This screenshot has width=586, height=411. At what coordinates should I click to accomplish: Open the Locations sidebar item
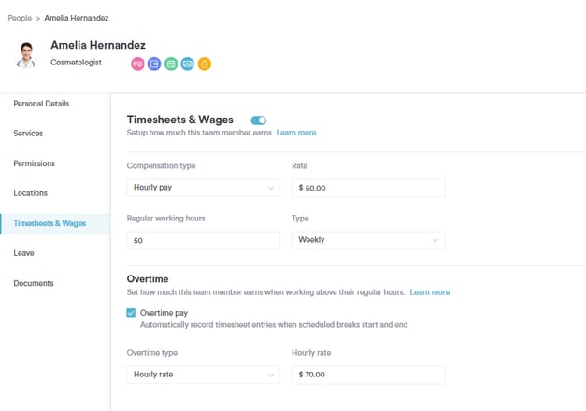pyautogui.click(x=31, y=193)
